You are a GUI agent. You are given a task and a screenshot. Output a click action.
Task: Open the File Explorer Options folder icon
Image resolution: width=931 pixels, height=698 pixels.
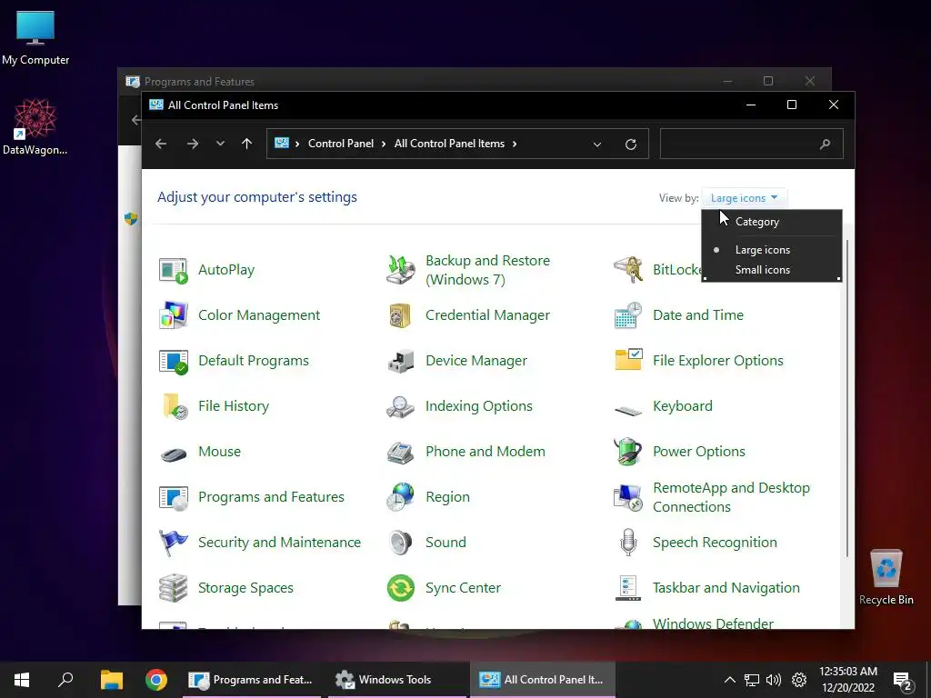pos(628,360)
